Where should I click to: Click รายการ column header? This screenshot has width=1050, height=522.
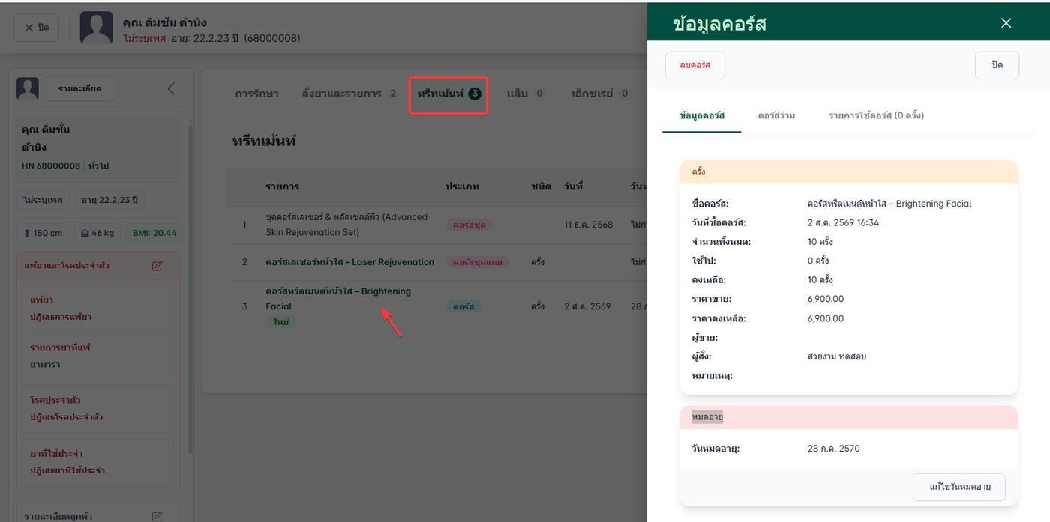(x=282, y=186)
